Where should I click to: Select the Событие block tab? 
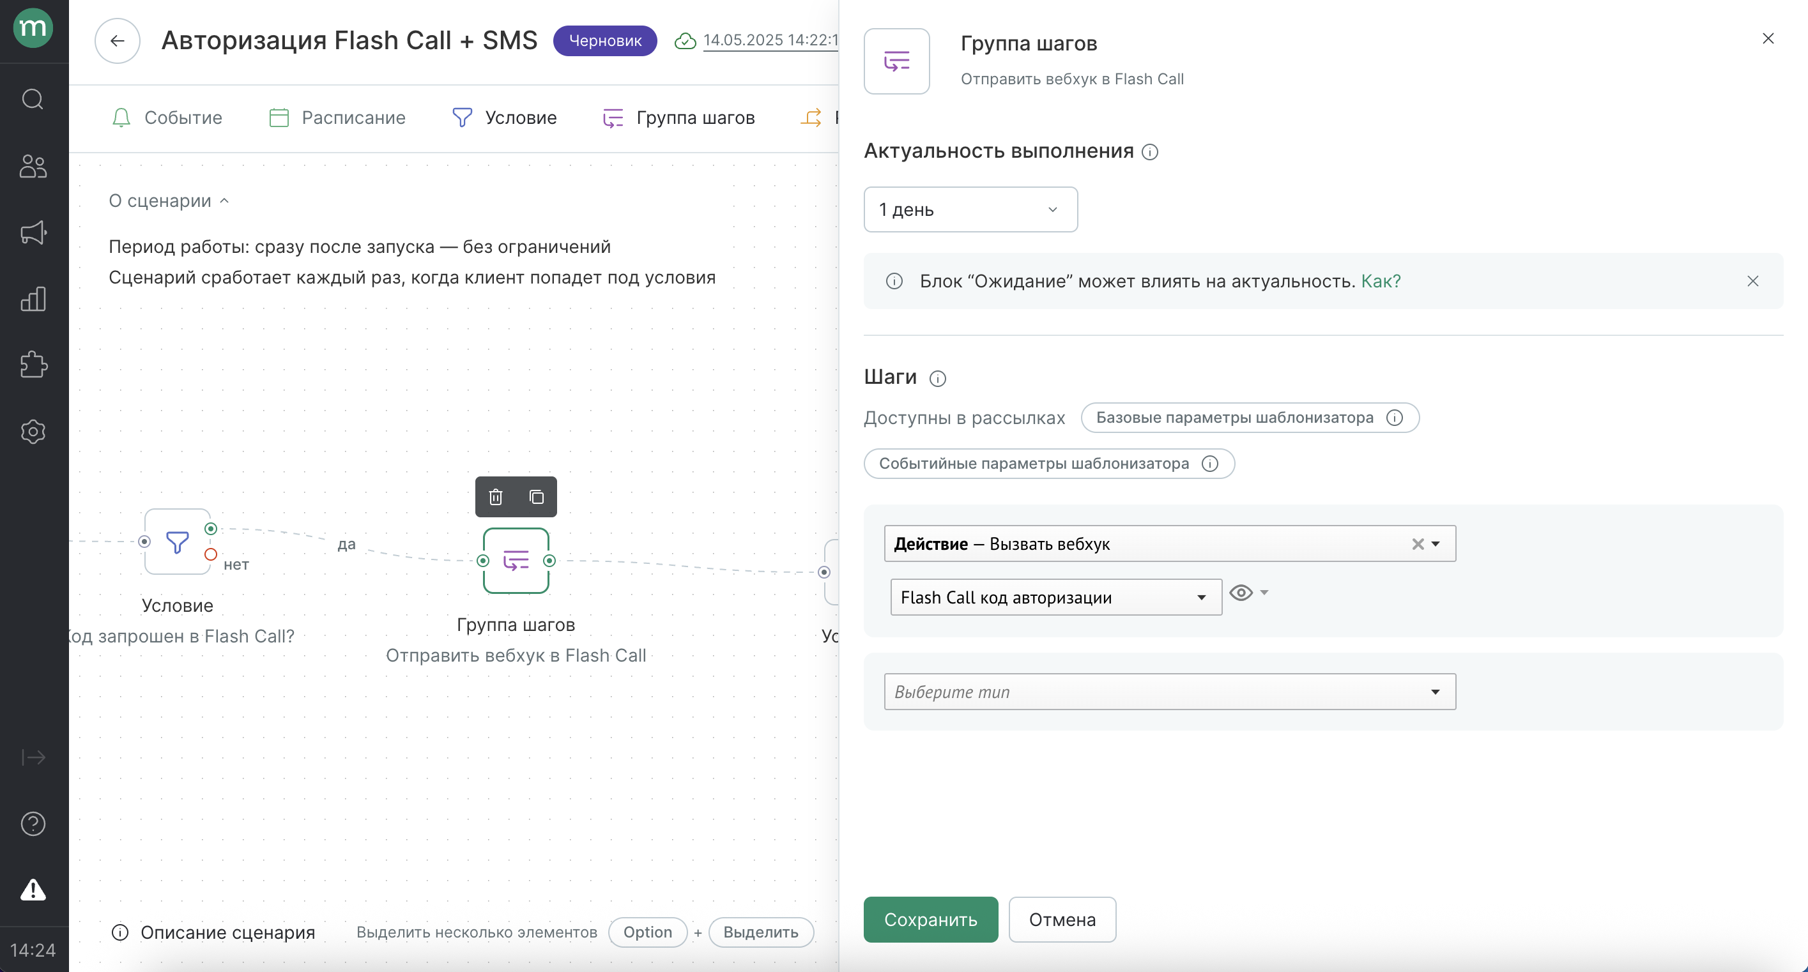coord(167,118)
